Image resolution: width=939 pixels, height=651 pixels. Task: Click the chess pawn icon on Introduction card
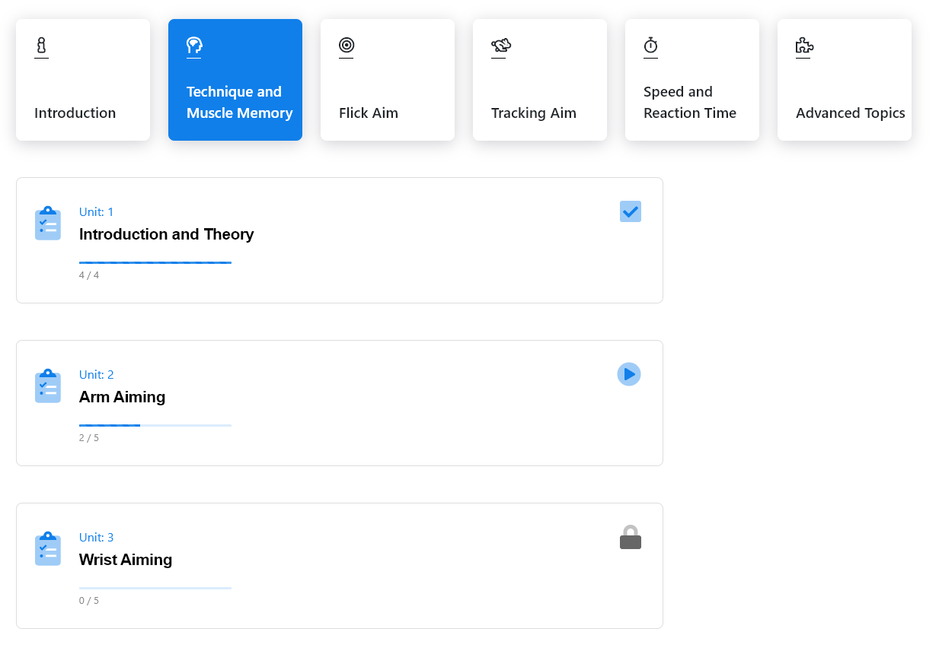[41, 46]
